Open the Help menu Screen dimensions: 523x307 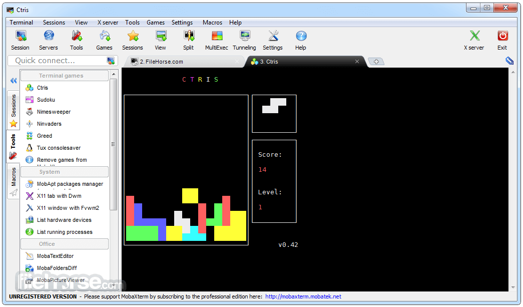pos(235,23)
